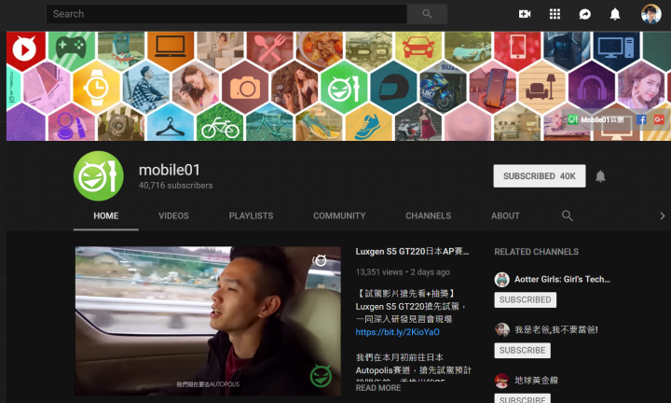Play the featured Luxgen video thumbnail
The width and height of the screenshot is (671, 403).
click(208, 321)
